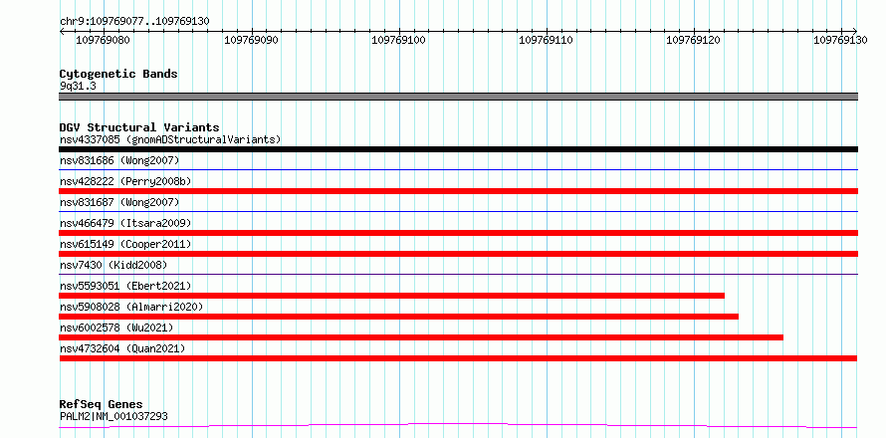Click ruler coordinate 109769110
Image resolution: width=886 pixels, height=438 pixels.
point(547,40)
